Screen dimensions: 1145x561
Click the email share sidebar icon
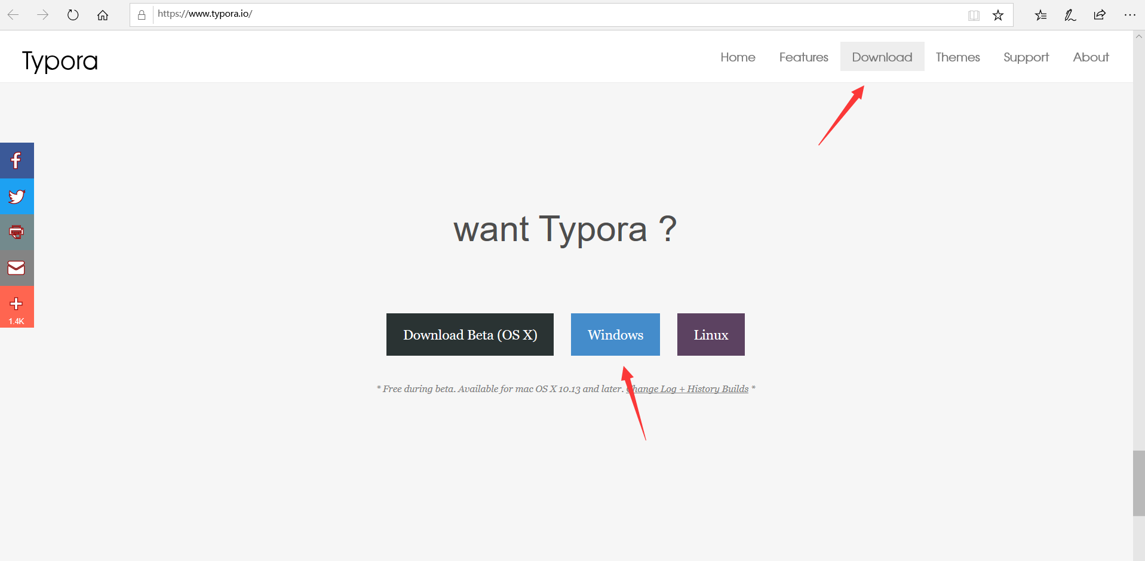tap(17, 268)
